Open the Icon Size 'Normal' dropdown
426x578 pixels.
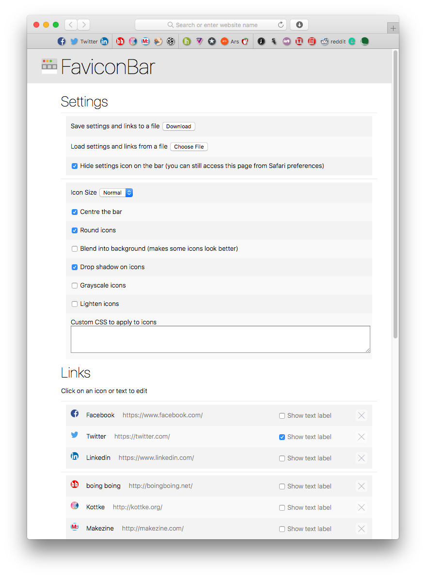pyautogui.click(x=116, y=193)
